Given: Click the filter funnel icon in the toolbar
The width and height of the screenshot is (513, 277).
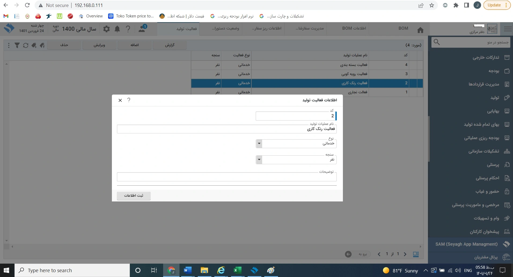Looking at the screenshot, I should [x=17, y=45].
